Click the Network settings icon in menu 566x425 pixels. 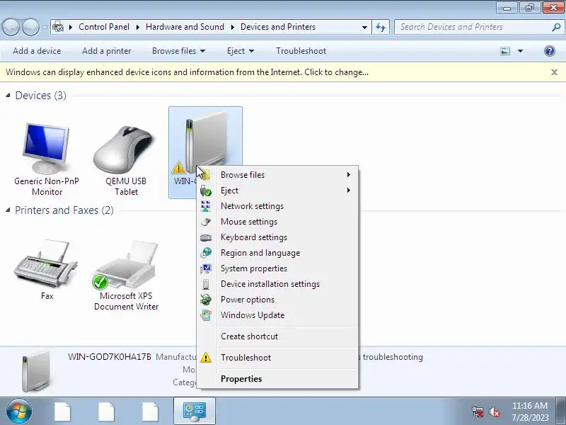(206, 206)
